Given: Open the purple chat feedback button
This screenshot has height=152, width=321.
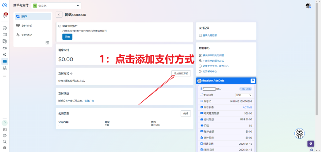Looking at the screenshot, I should click(311, 144).
